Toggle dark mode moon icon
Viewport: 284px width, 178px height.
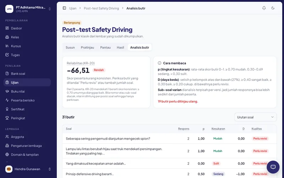273,8
